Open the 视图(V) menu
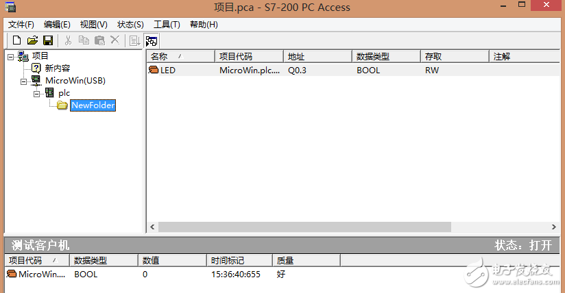Image resolution: width=565 pixels, height=293 pixels. point(94,25)
